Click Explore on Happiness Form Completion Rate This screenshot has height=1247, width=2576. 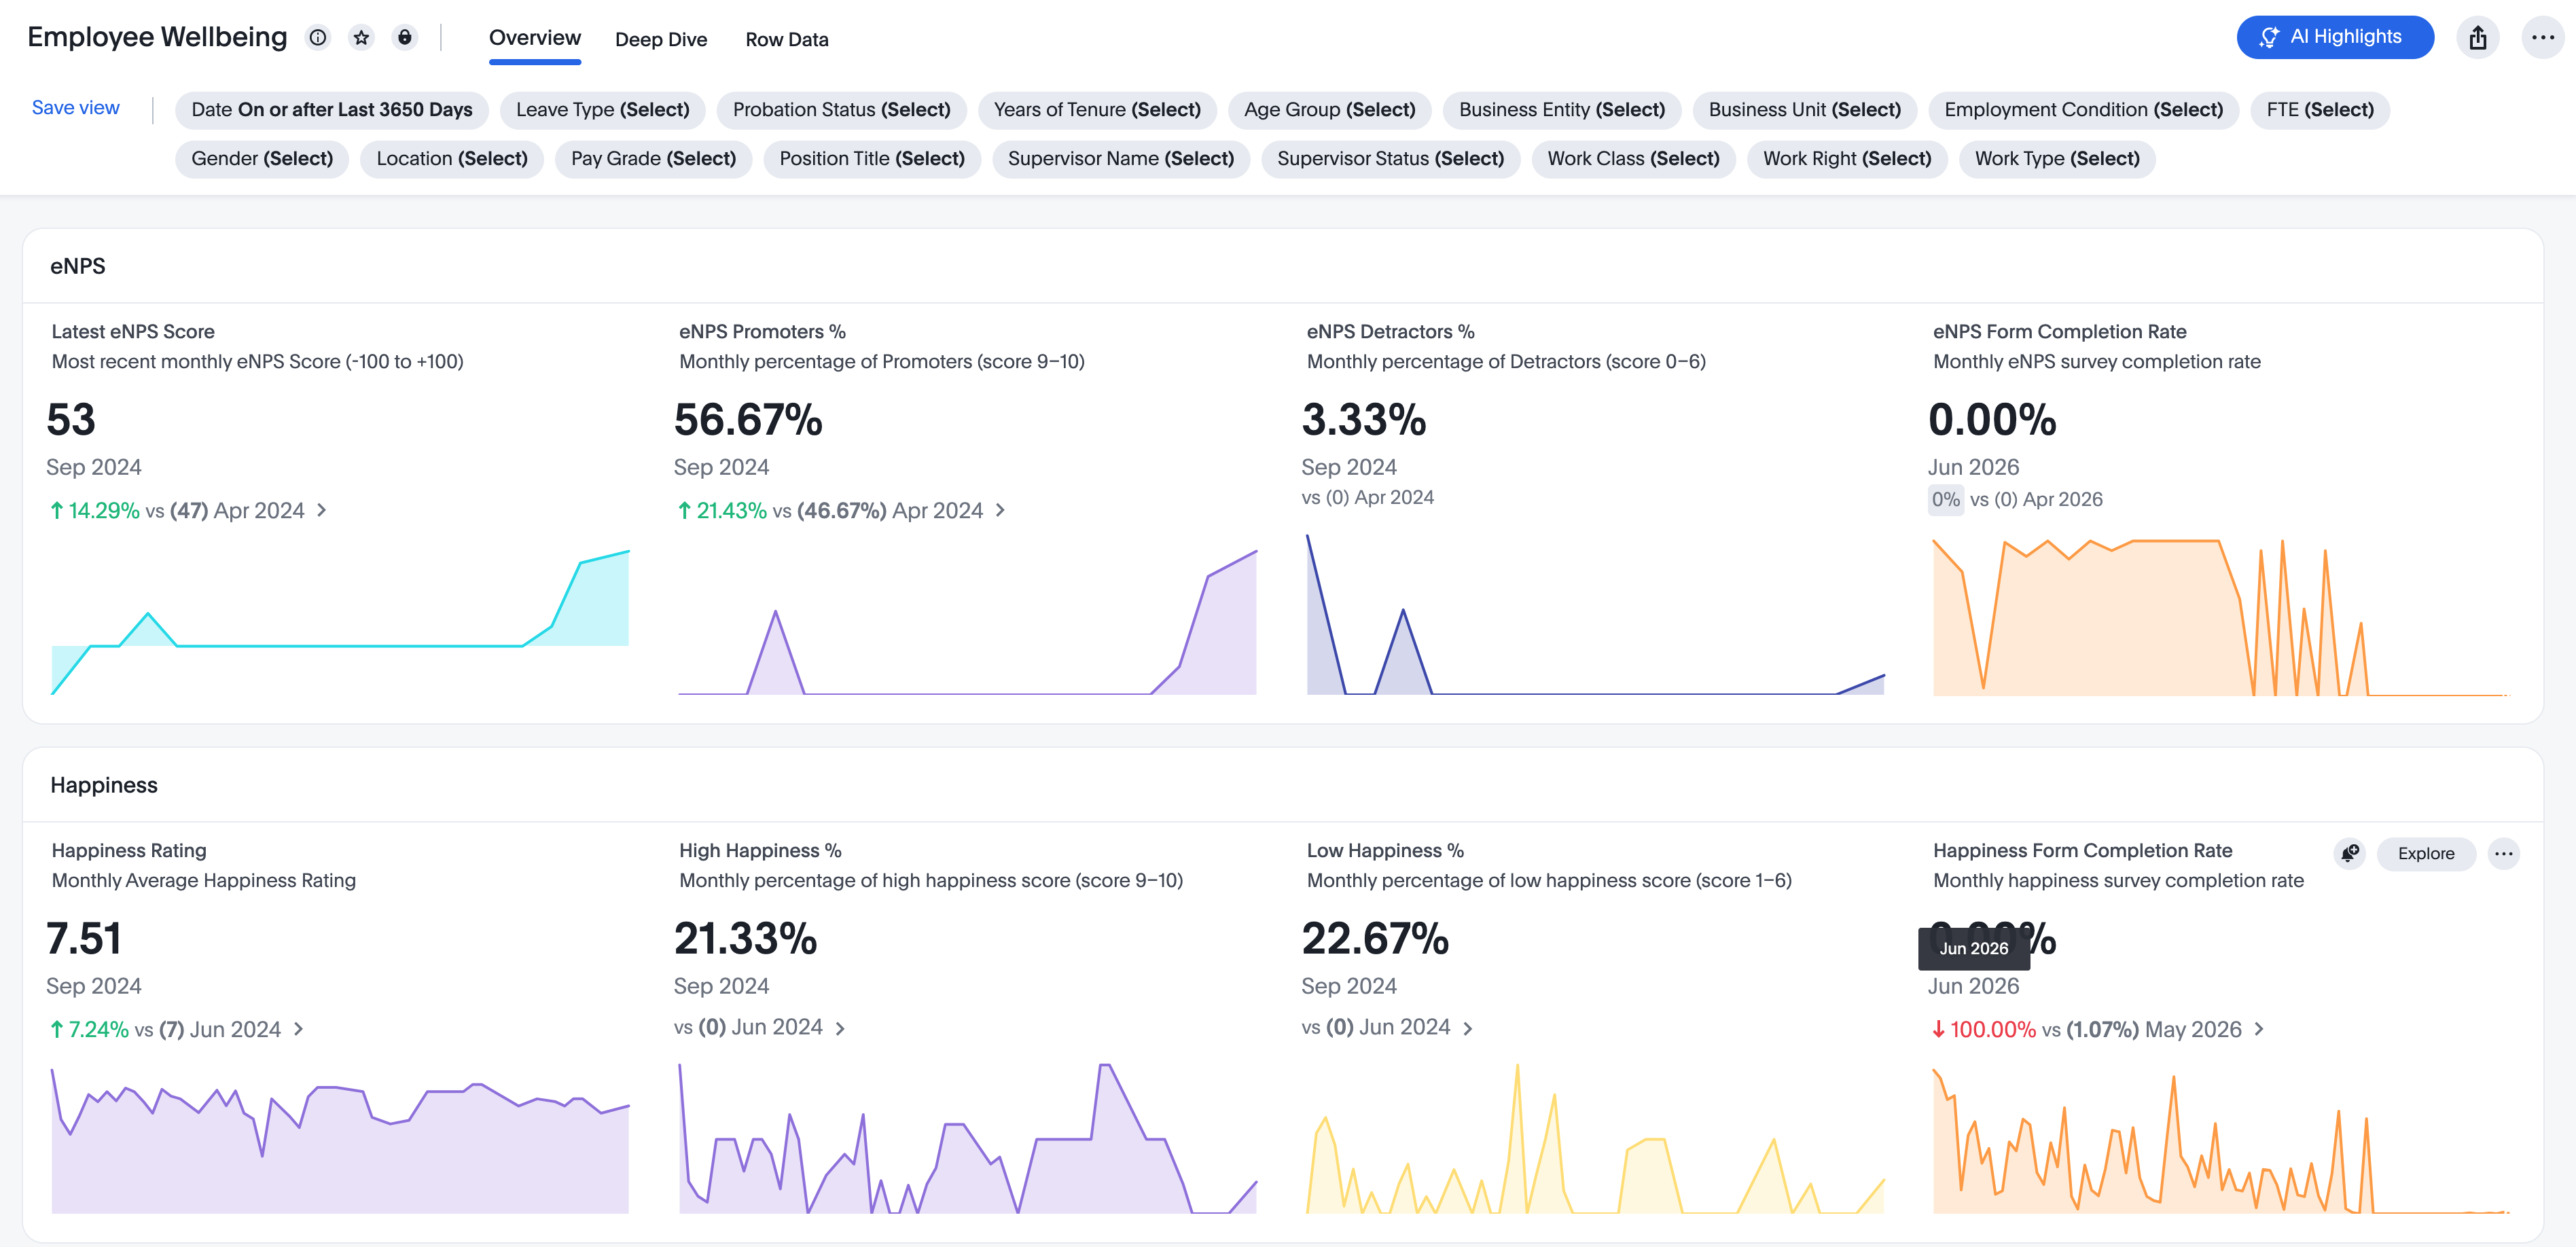2425,853
